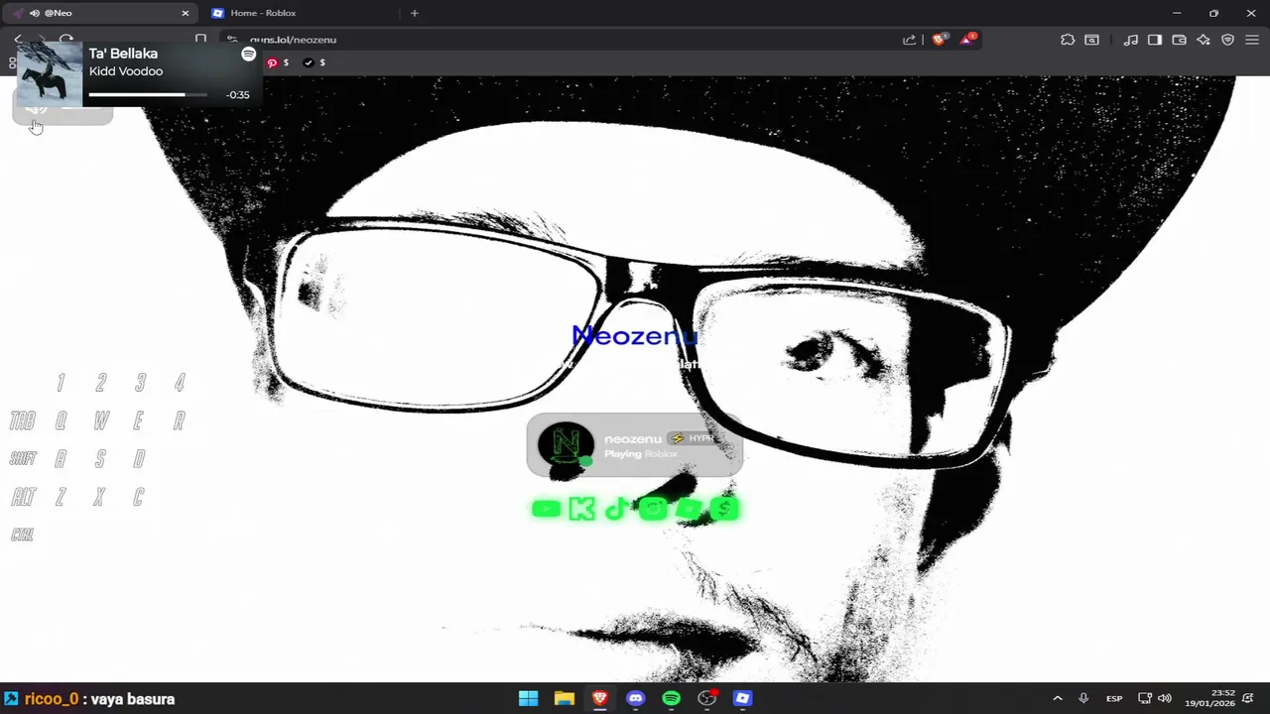Open a new browser tab
This screenshot has height=714, width=1270.
pos(415,13)
